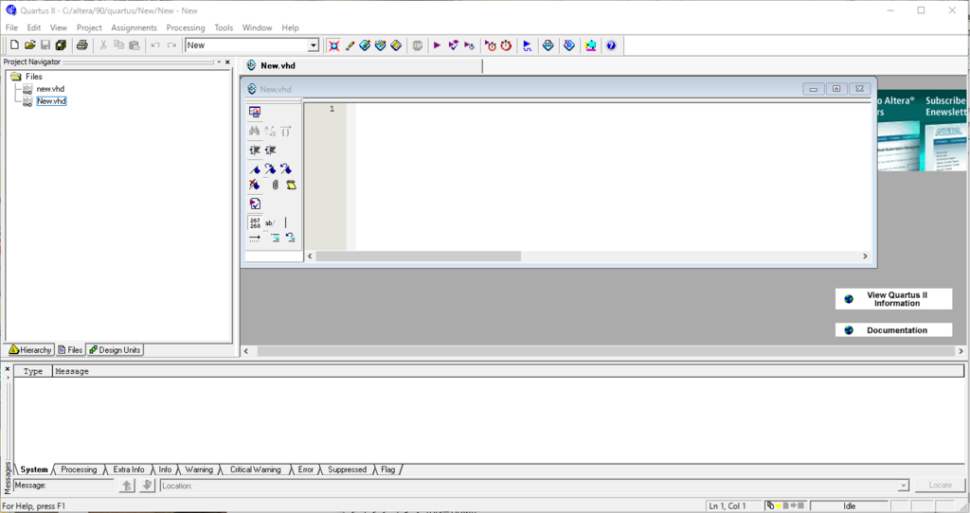Open the Processing messages tab

(79, 469)
